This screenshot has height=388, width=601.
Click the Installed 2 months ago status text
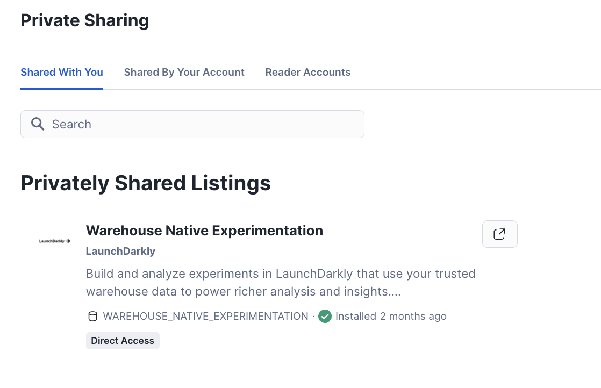coord(391,316)
